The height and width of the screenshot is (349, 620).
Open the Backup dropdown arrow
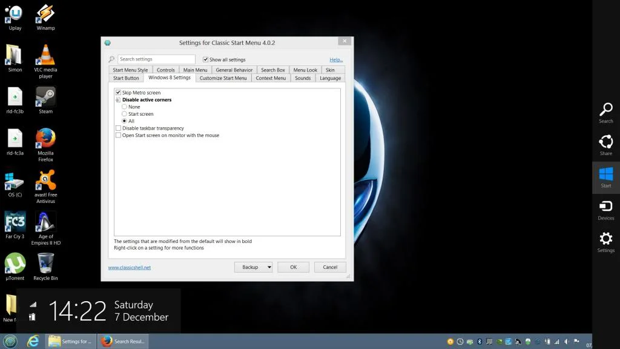coord(269,267)
